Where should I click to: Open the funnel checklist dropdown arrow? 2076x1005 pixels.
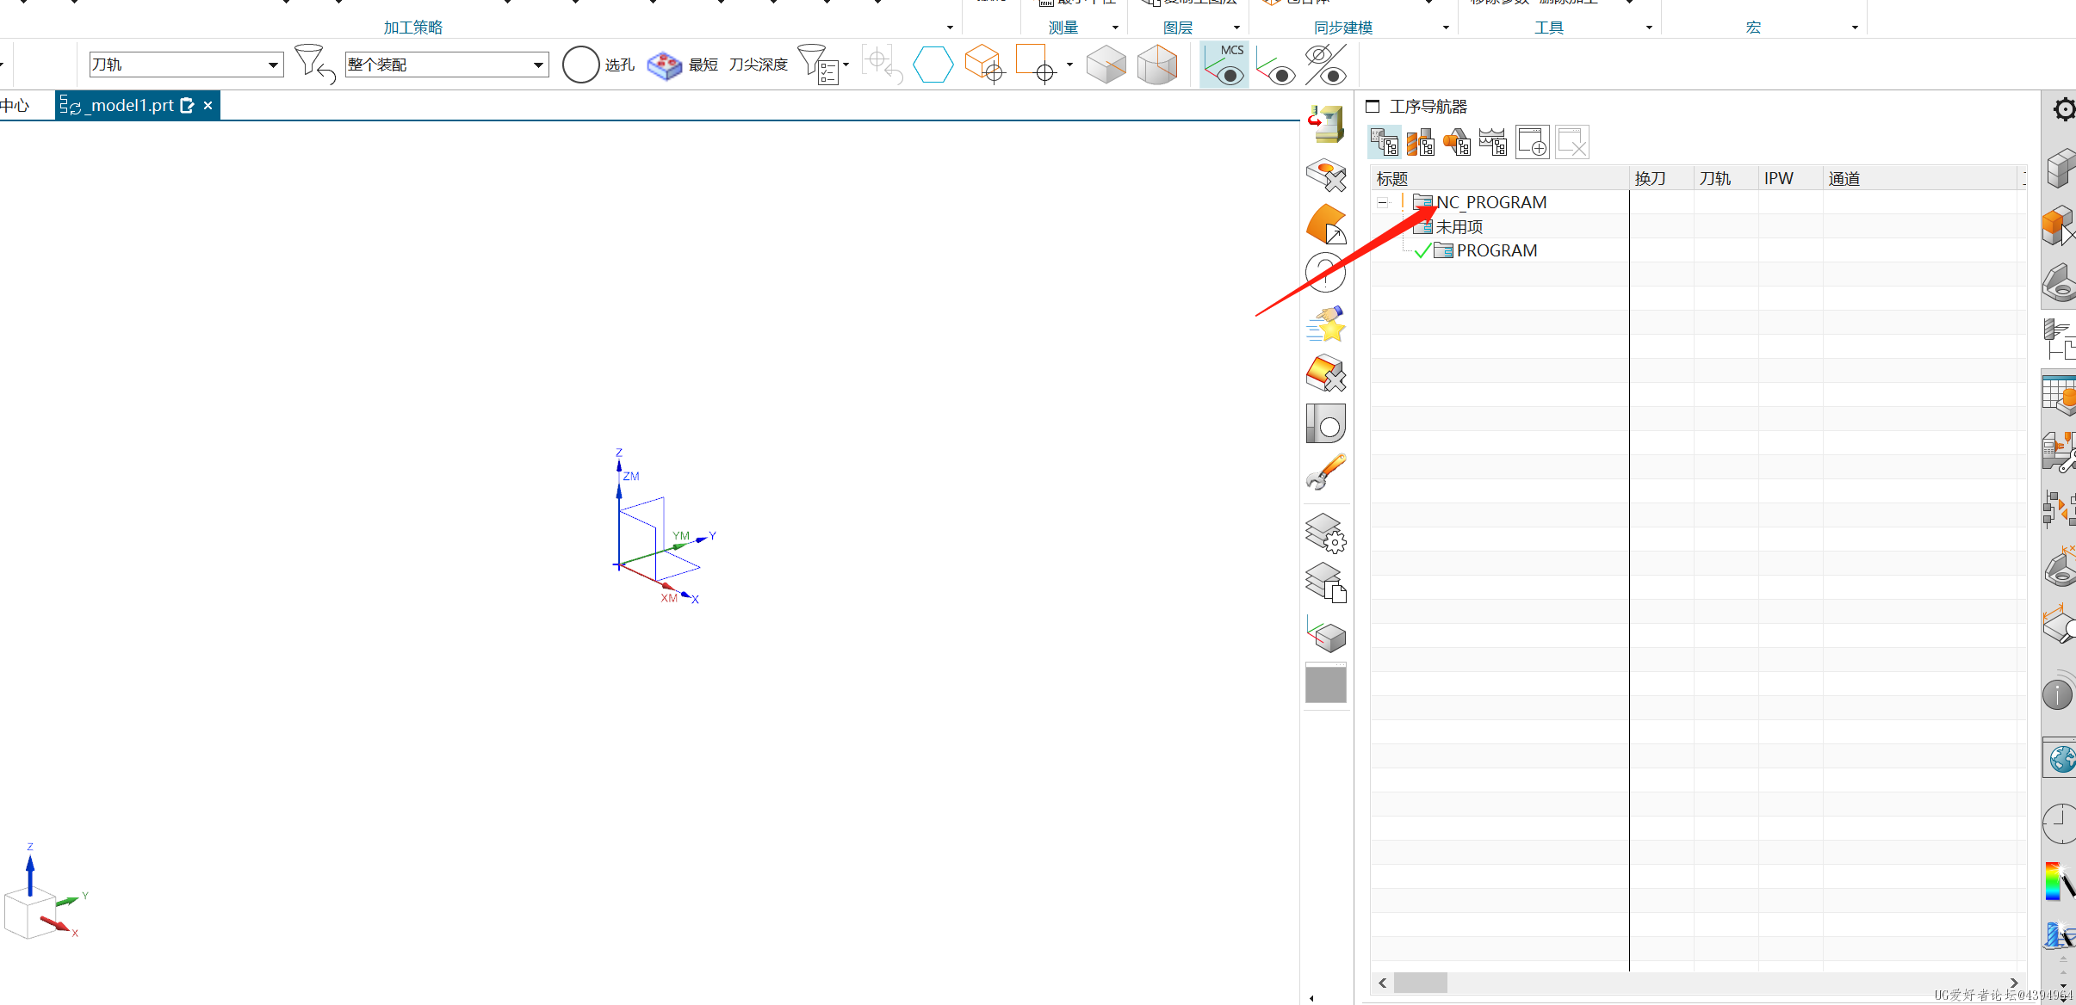pyautogui.click(x=846, y=65)
